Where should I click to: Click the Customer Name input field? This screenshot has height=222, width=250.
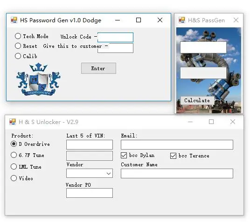point(177,173)
